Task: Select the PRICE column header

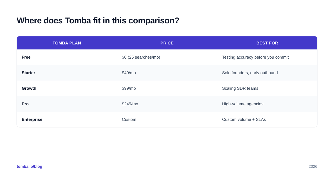Action: point(167,43)
